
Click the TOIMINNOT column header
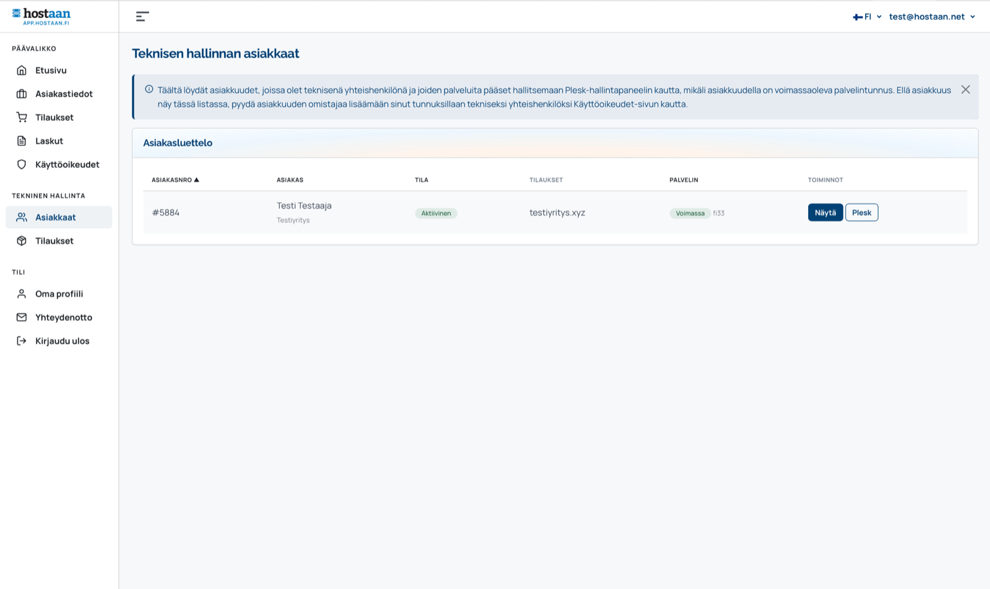[x=825, y=180]
